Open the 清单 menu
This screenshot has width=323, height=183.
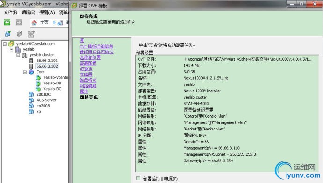tap(64, 12)
